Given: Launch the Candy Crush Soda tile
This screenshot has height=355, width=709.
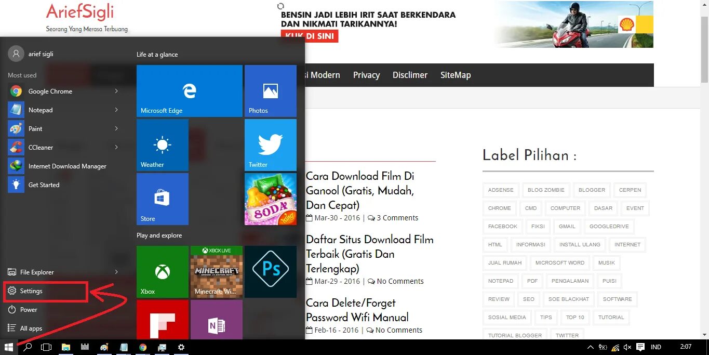Looking at the screenshot, I should tap(271, 199).
